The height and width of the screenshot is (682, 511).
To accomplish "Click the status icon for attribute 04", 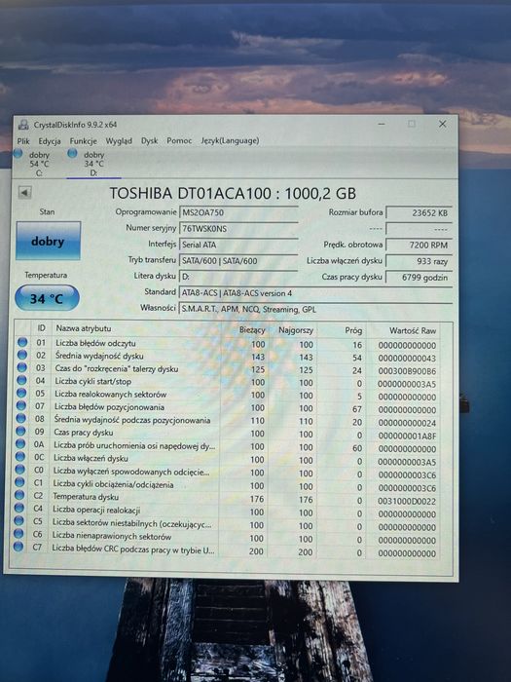I will coord(21,380).
